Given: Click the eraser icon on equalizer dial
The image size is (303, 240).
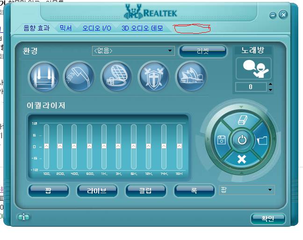Looking at the screenshot, I should point(242,120).
